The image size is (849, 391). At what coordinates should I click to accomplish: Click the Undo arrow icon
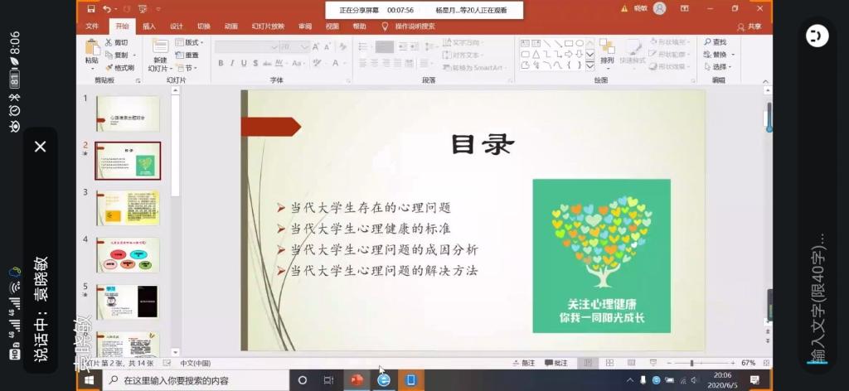(x=106, y=9)
